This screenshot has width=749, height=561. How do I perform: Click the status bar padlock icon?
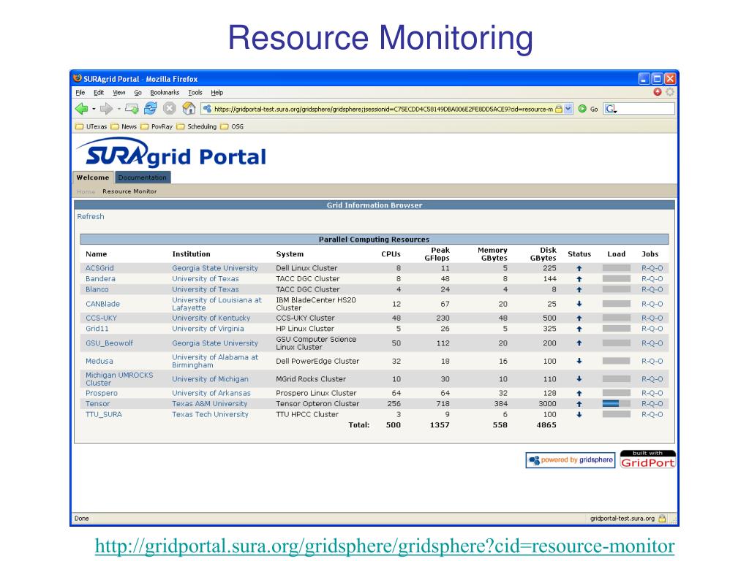(661, 518)
